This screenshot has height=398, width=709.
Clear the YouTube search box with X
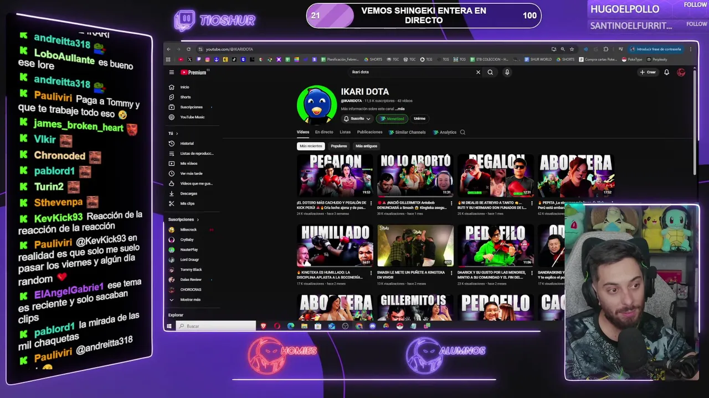click(478, 72)
